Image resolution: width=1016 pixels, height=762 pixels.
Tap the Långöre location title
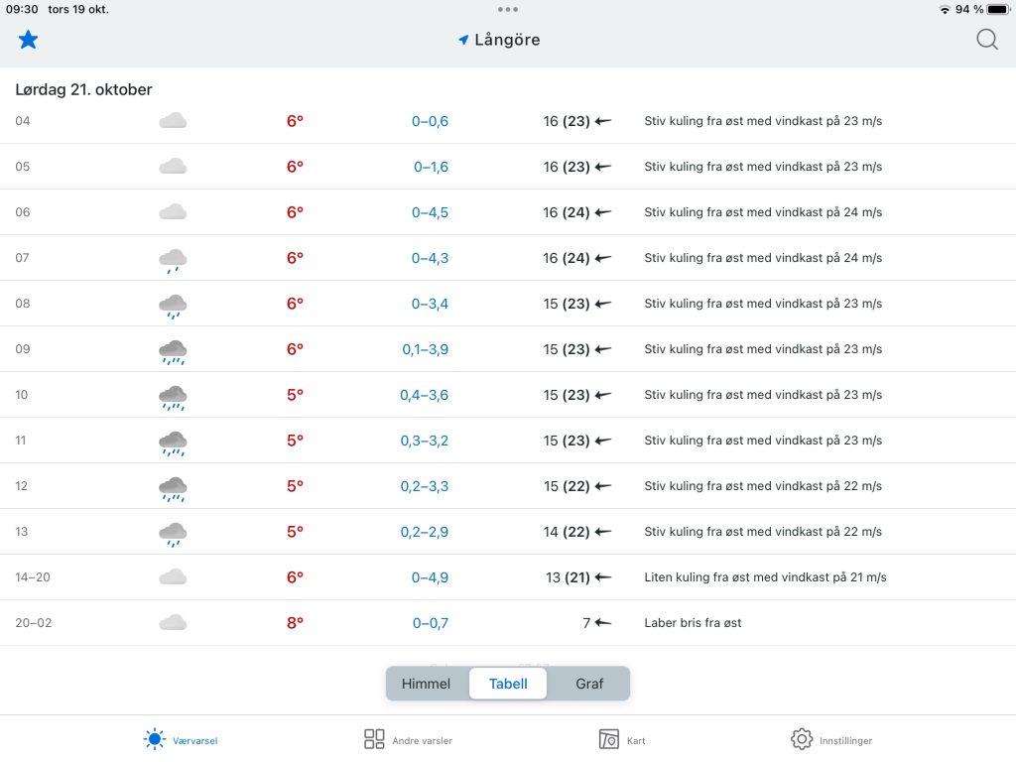pyautogui.click(x=507, y=41)
